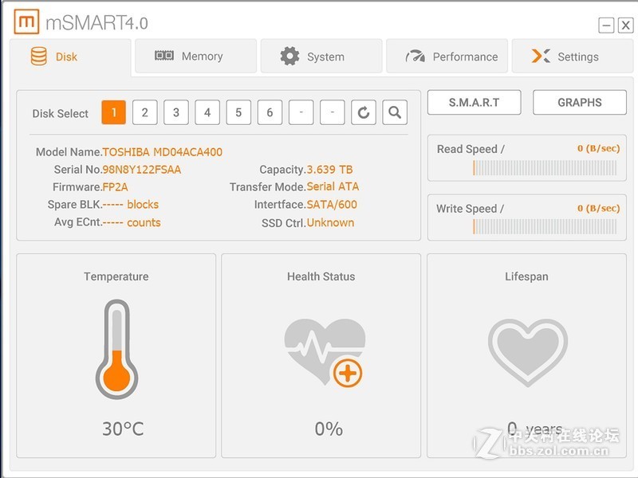Select disk 6

[270, 112]
